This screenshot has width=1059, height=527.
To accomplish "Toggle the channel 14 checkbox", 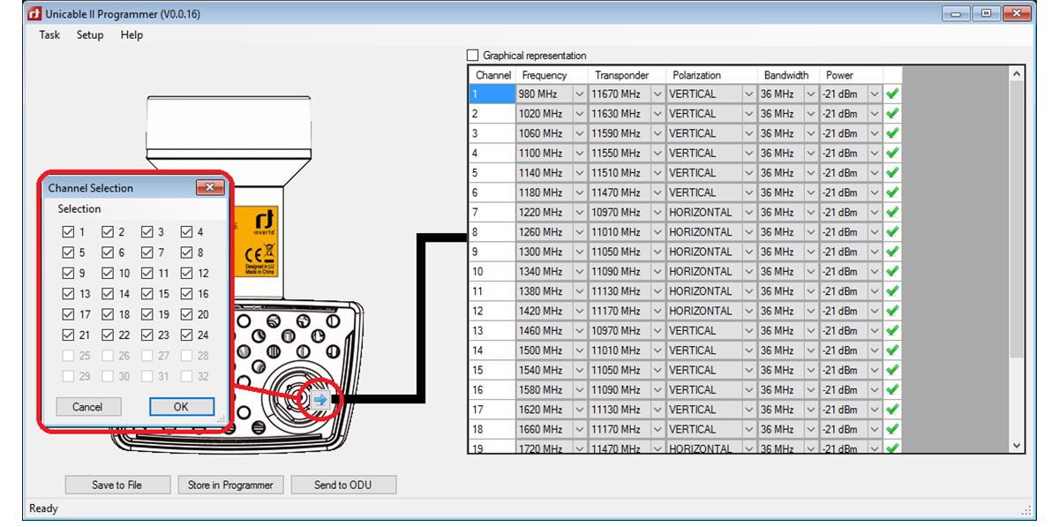I will pyautogui.click(x=108, y=294).
